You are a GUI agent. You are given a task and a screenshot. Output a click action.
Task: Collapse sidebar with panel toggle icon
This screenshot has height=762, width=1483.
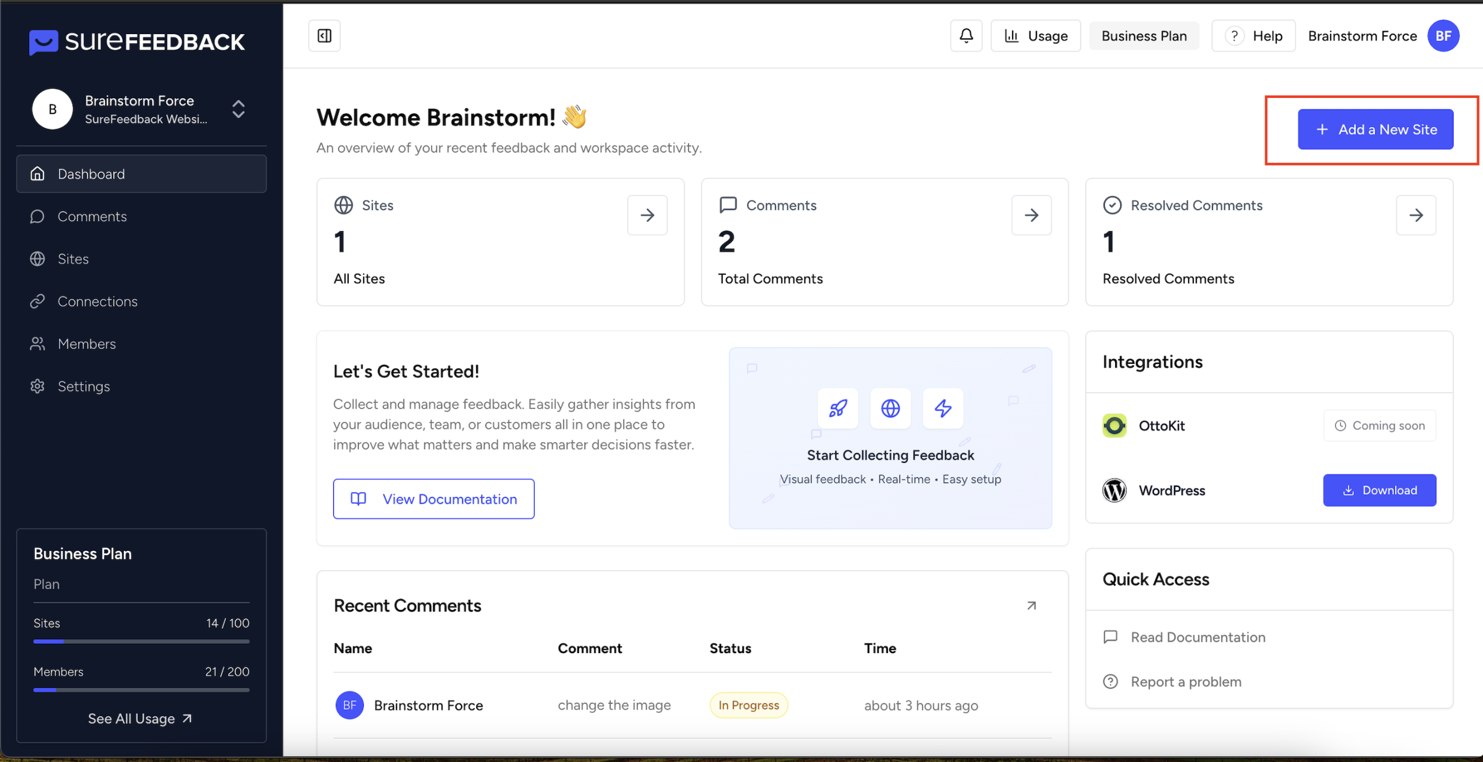(x=324, y=36)
